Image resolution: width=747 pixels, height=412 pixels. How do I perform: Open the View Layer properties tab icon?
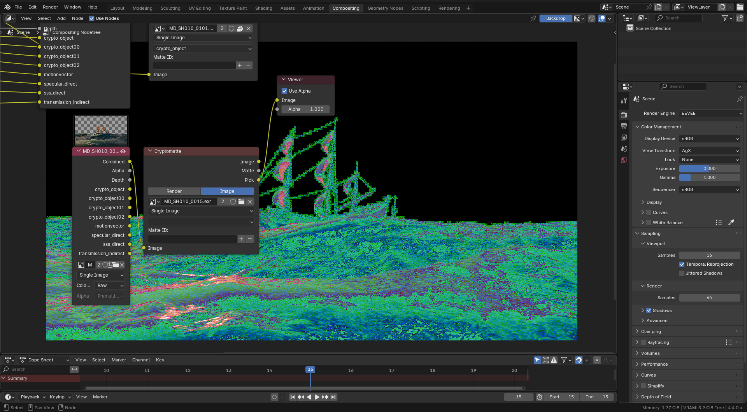624,138
